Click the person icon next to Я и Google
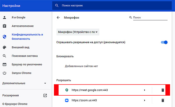The width and height of the screenshot is (175, 107). click(x=4, y=17)
